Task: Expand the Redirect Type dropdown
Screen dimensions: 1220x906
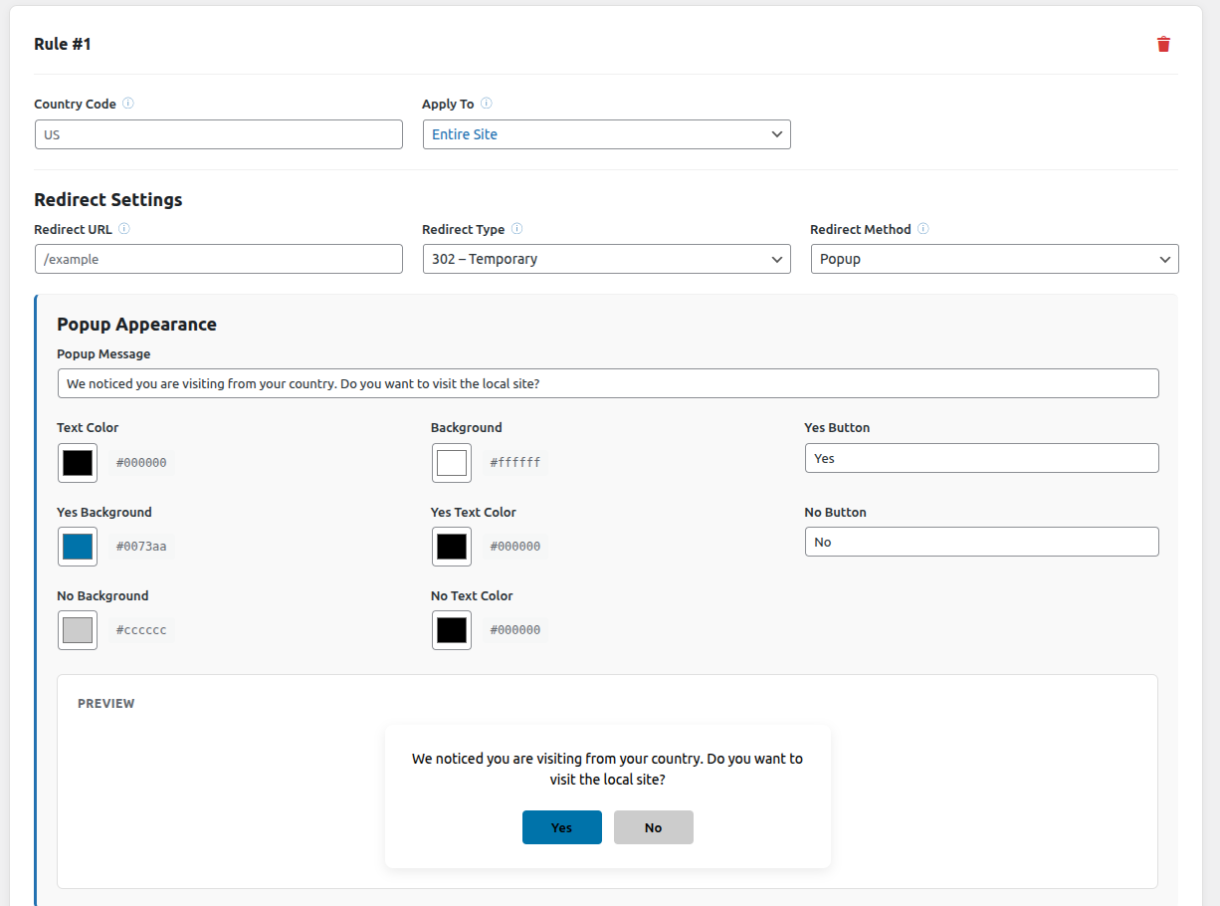Action: point(606,259)
